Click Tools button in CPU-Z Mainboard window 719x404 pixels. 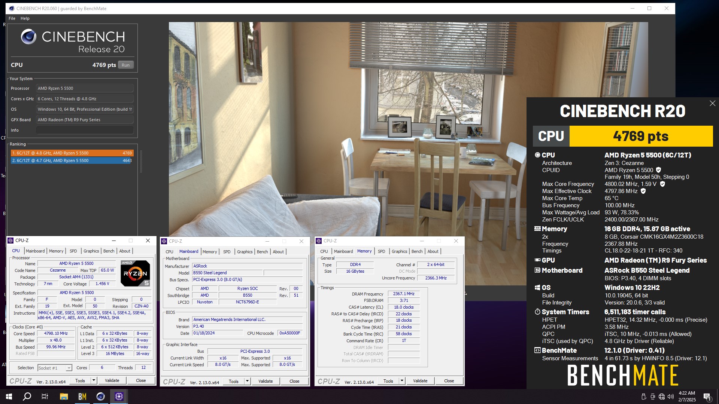(234, 381)
